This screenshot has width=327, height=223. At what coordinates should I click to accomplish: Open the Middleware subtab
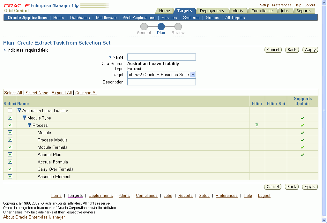106,18
